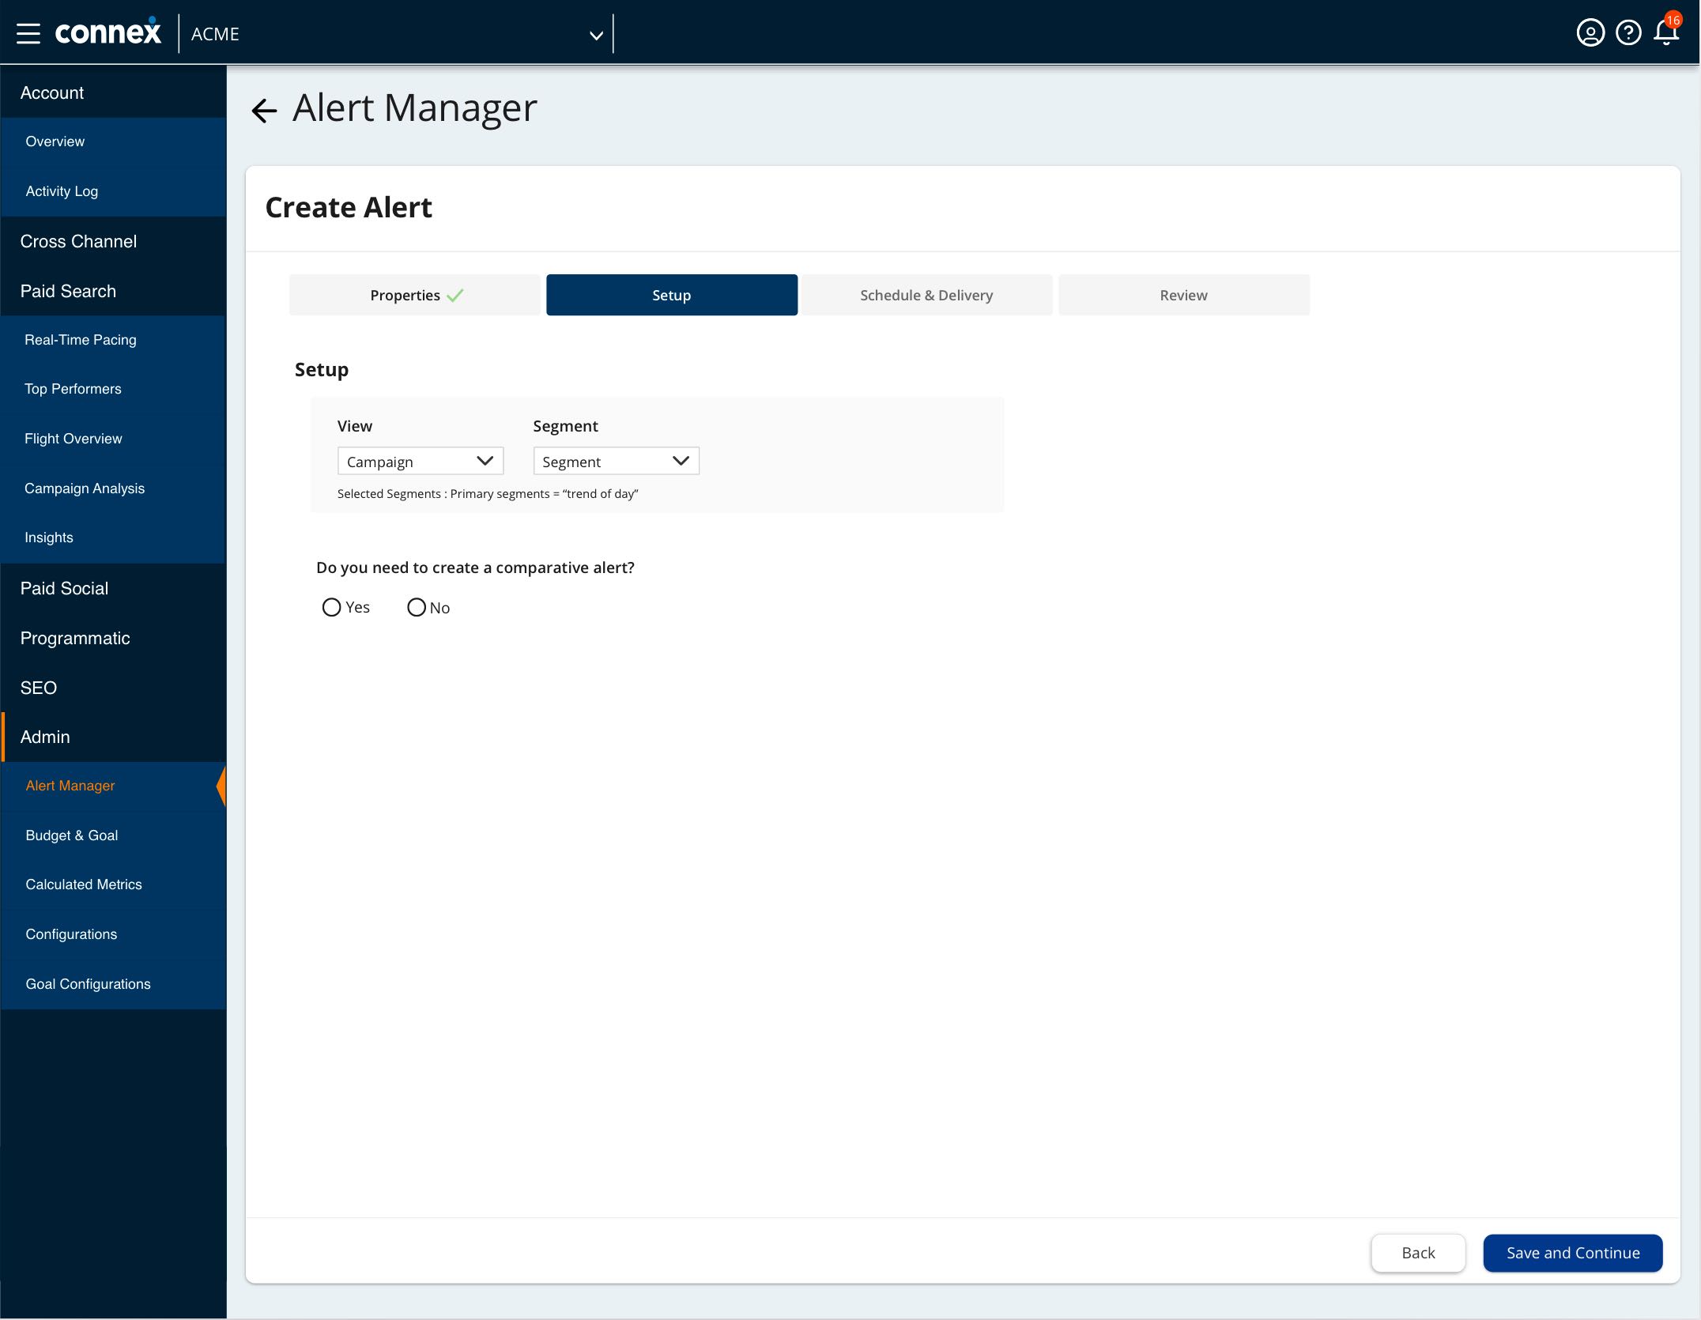Go to Schedule & Delivery tab
The width and height of the screenshot is (1701, 1320).
(927, 295)
